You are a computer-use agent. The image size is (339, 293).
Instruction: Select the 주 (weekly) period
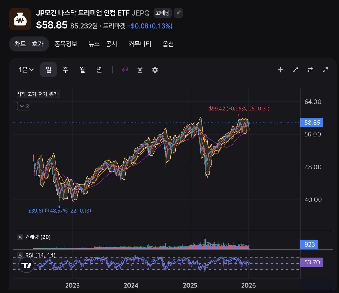(65, 70)
